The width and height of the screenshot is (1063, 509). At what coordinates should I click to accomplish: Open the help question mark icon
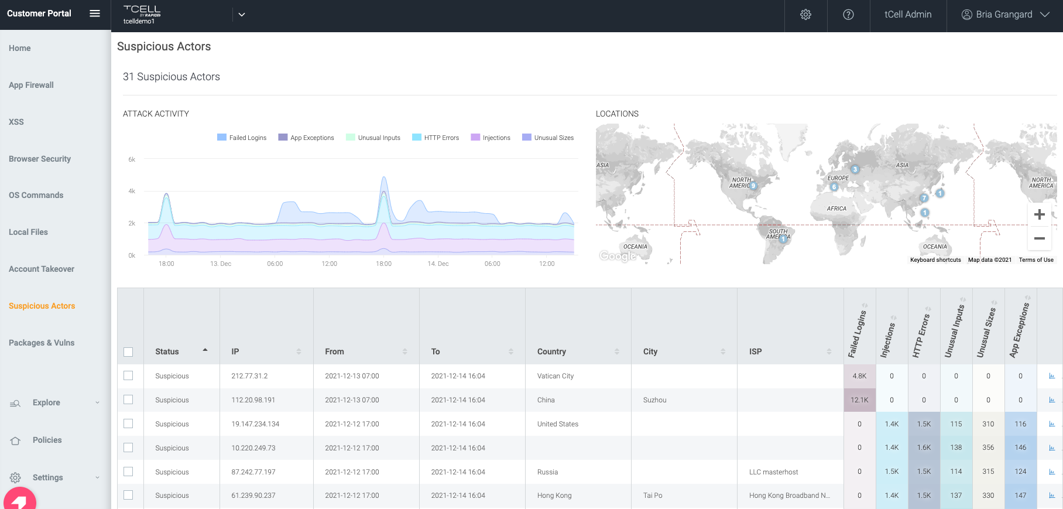point(848,15)
